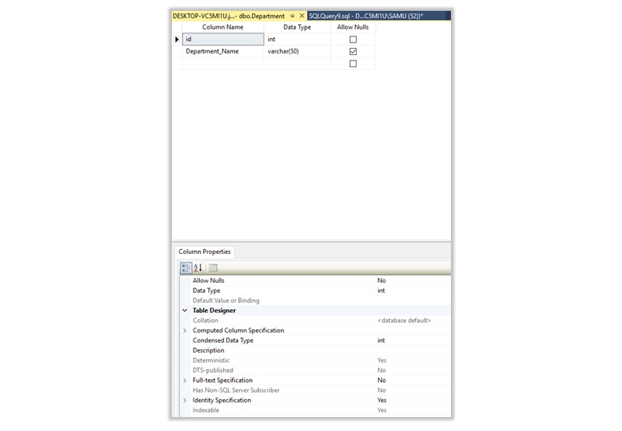Select Default Value or Binding property

[315, 301]
